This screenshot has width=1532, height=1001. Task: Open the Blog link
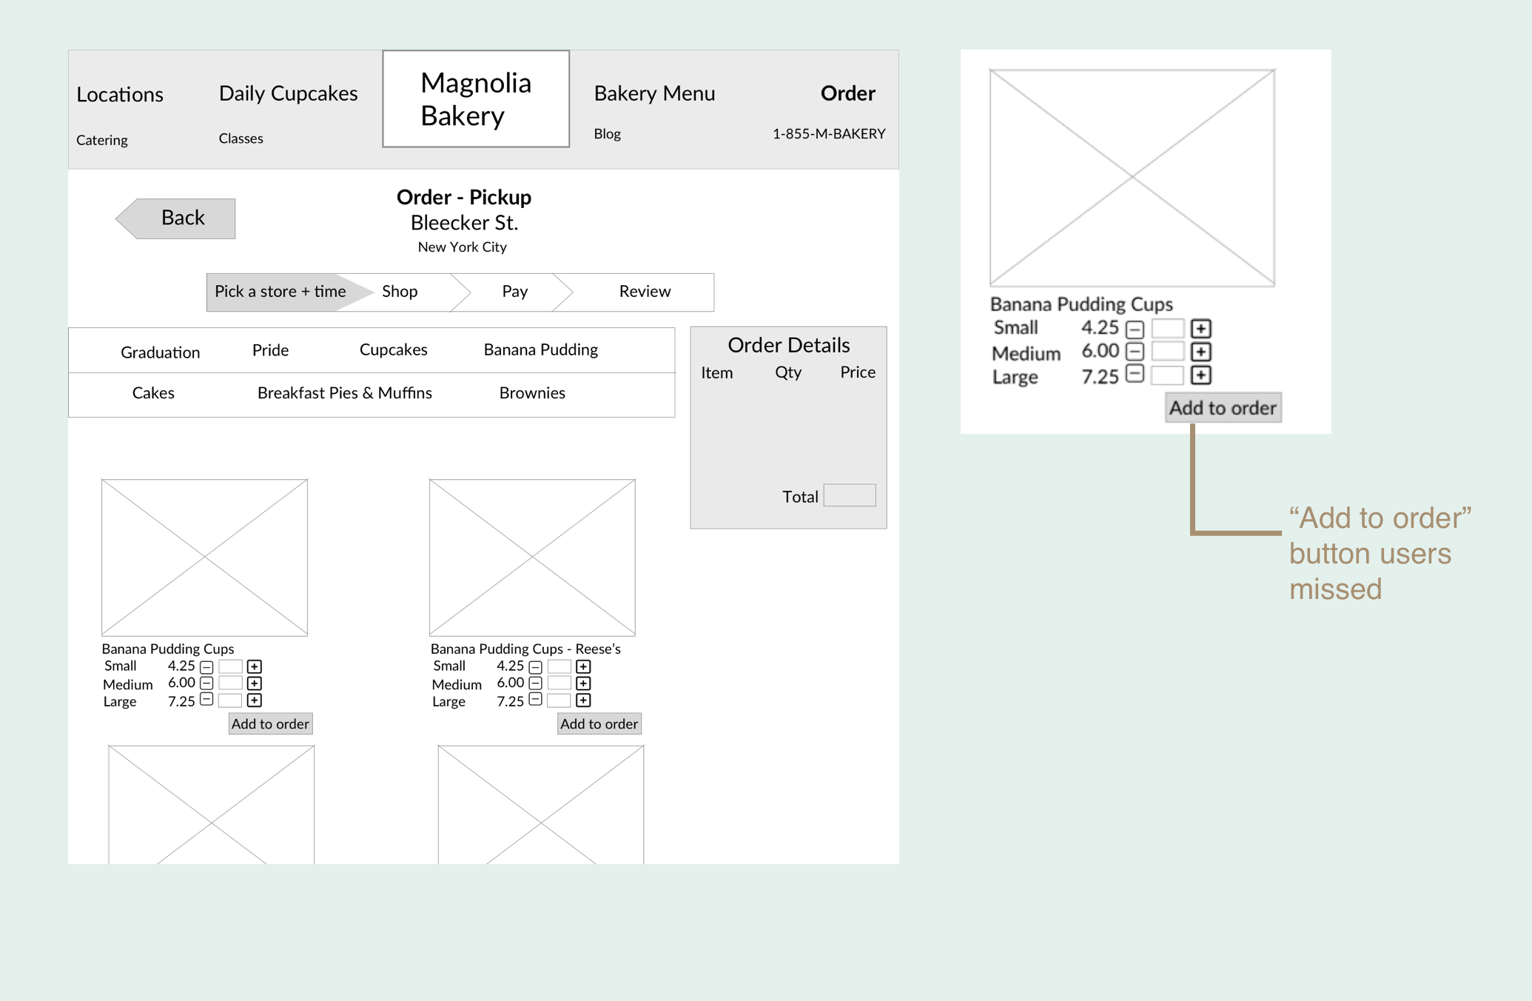(x=607, y=134)
